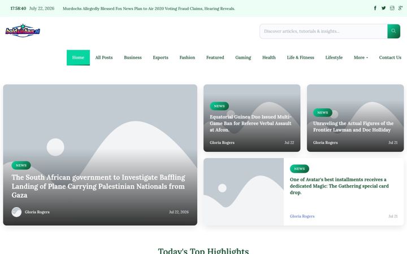407x254 pixels.
Task: Open the Health category
Action: tap(269, 58)
